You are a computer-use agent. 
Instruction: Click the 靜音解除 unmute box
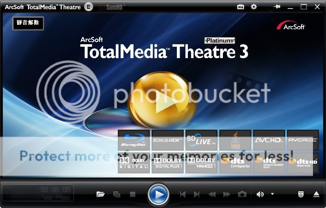click(x=28, y=23)
